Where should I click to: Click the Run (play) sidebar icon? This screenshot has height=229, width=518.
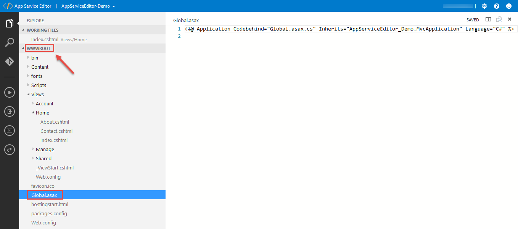(x=10, y=92)
